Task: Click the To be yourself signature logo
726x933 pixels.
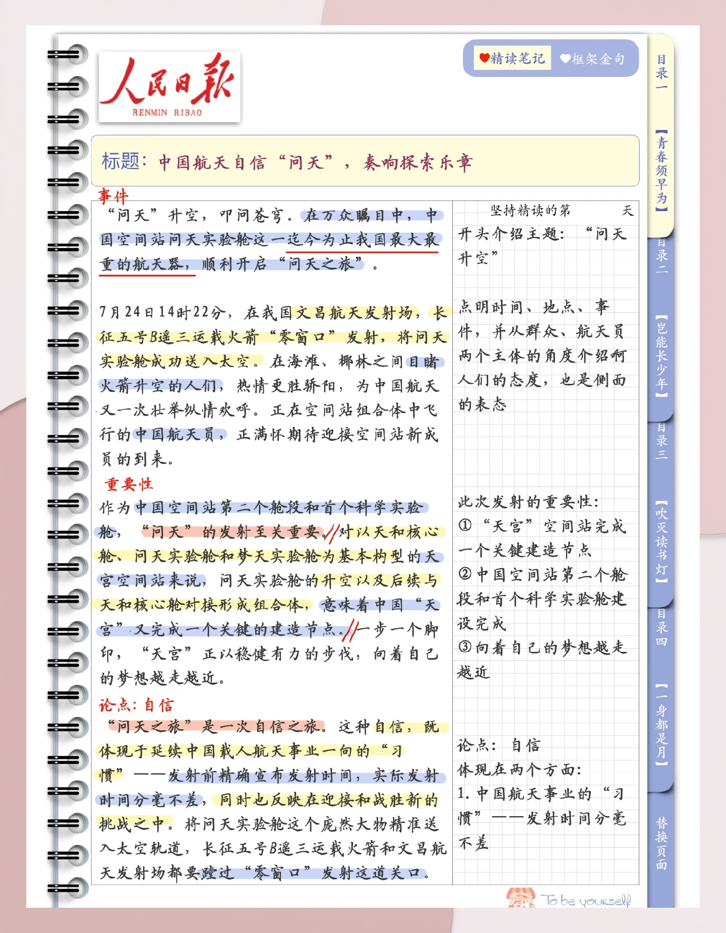Action: (x=570, y=899)
